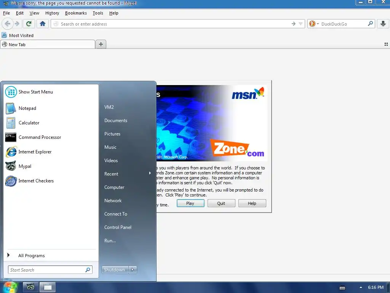Image resolution: width=390 pixels, height=293 pixels.
Task: Click the DuckDuckGo search magnifier
Action: point(370,24)
